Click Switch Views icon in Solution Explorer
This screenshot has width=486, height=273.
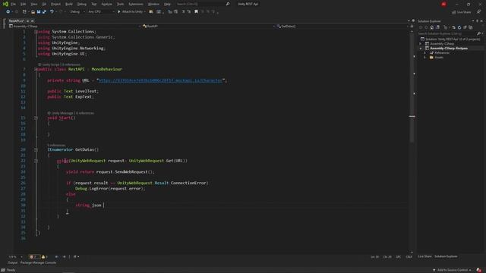click(x=437, y=27)
